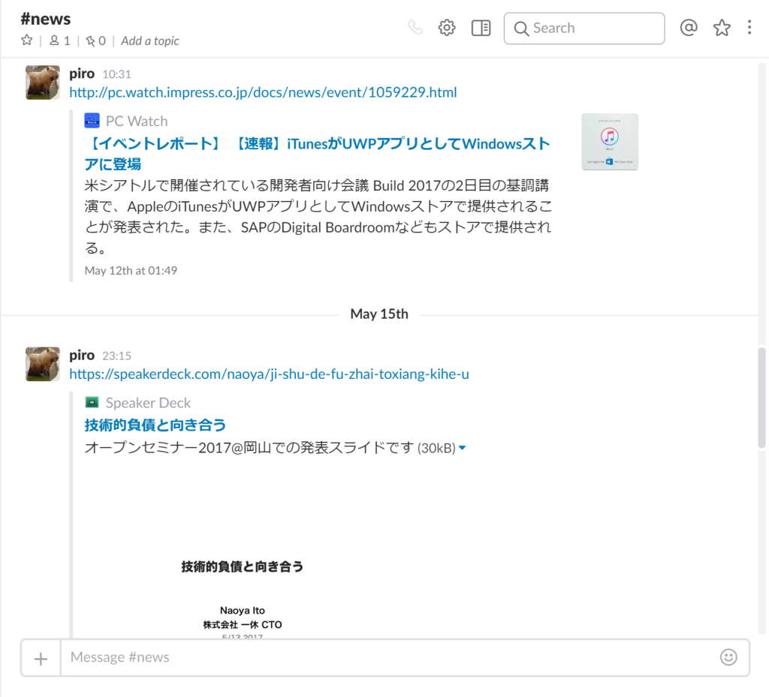View pinned items count icon
Image resolution: width=769 pixels, height=697 pixels.
95,41
